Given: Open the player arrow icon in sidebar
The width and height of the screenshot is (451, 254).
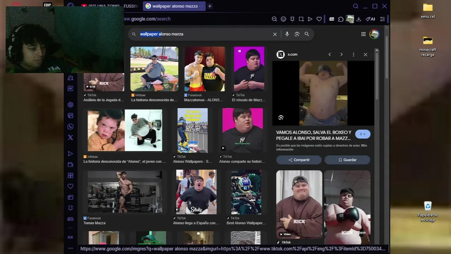Looking at the screenshot, I should pos(71,154).
